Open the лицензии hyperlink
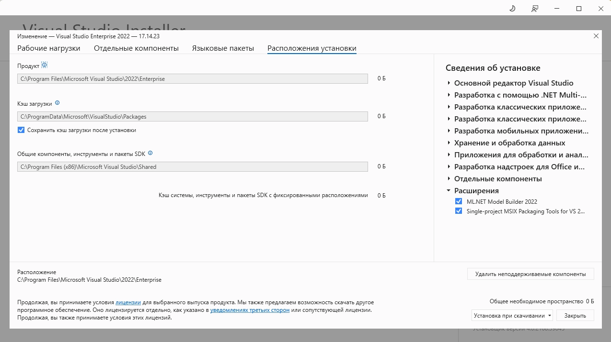The height and width of the screenshot is (342, 611). pyautogui.click(x=128, y=302)
